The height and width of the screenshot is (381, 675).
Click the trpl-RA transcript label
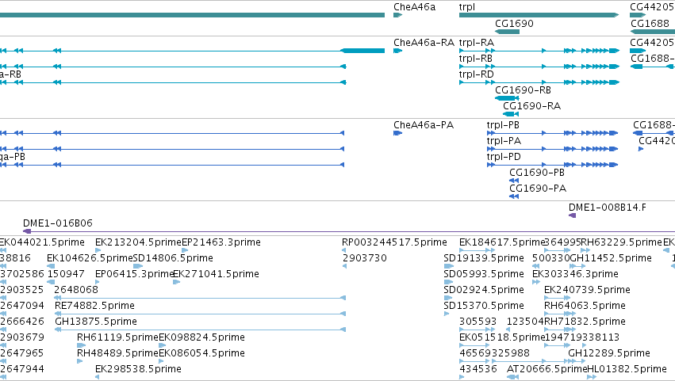[x=477, y=43]
